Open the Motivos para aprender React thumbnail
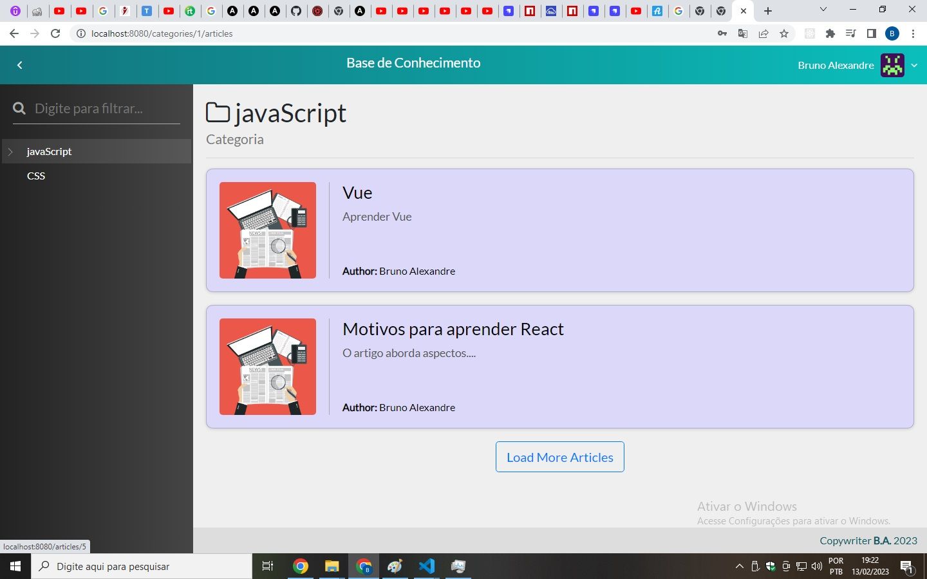The width and height of the screenshot is (927, 579). click(268, 367)
